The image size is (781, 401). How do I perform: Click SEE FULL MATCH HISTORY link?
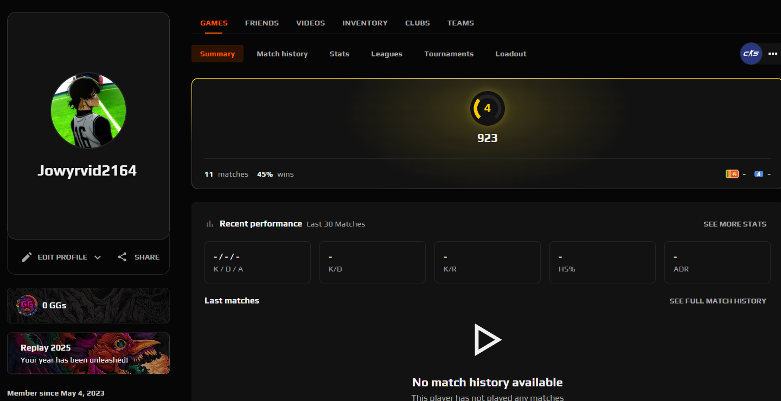[718, 301]
